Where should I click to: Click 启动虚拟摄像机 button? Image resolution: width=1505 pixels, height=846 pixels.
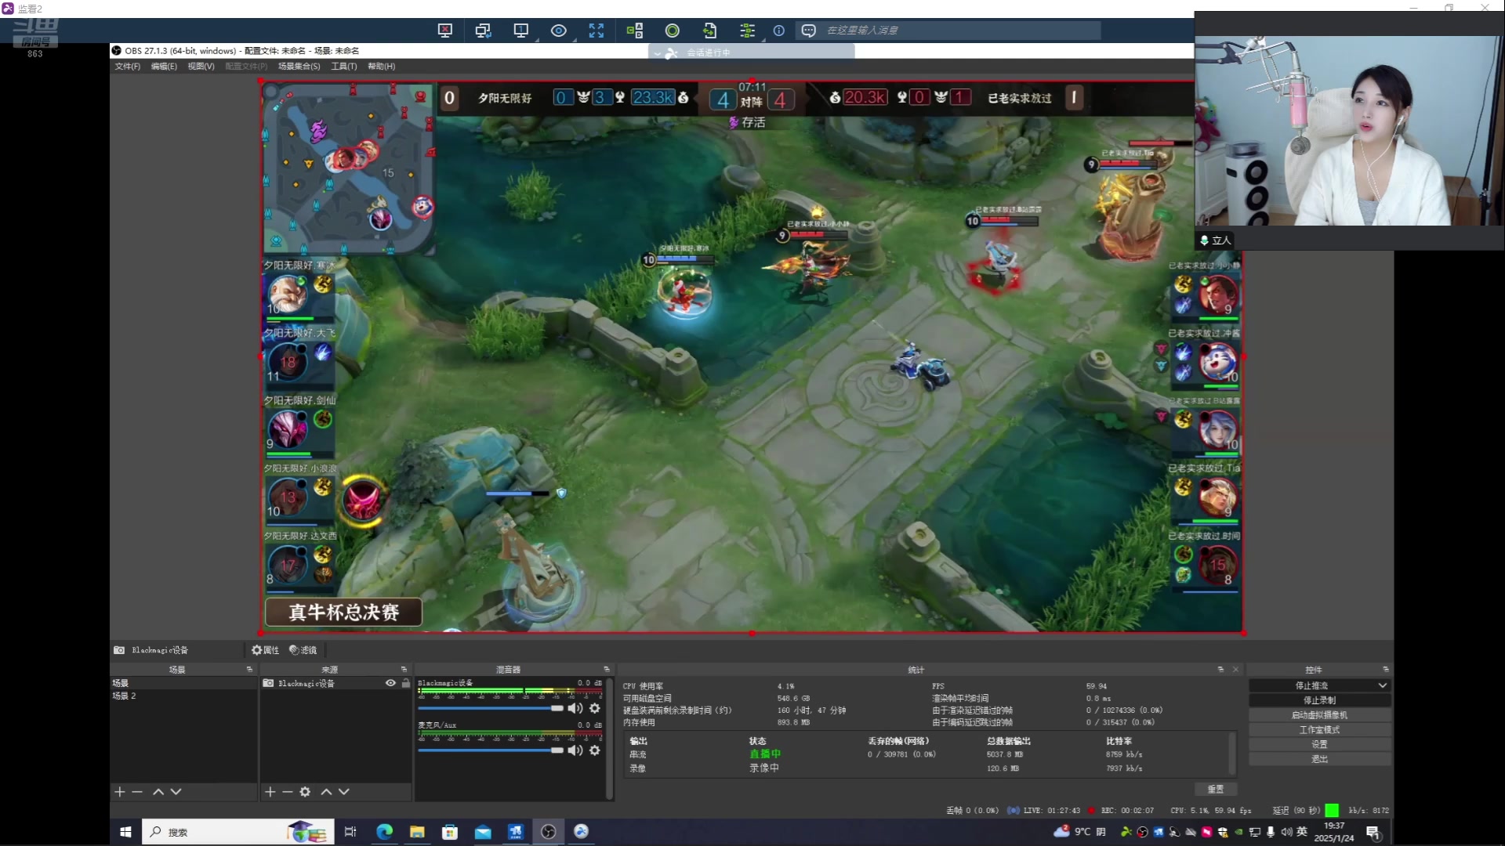coord(1320,716)
